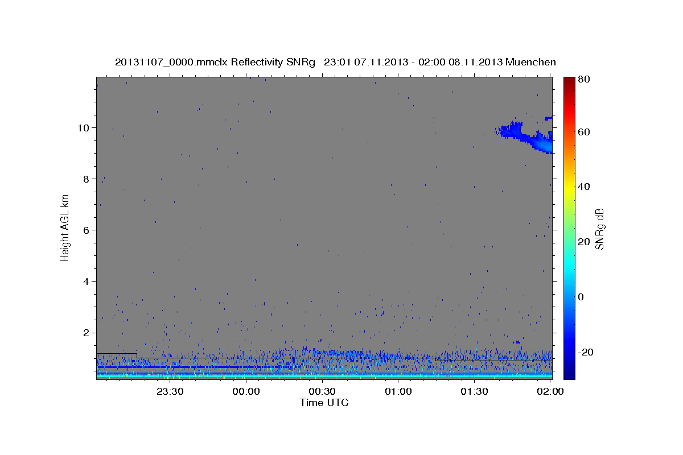Click the blue cloud echo near 10 km
This screenshot has width=683, height=455.
tap(525, 136)
